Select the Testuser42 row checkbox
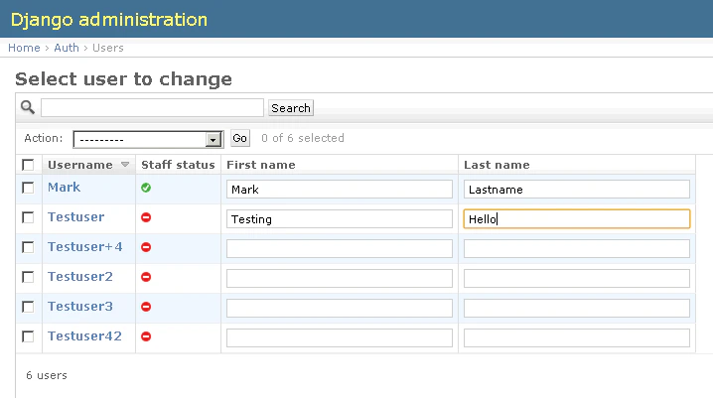 pyautogui.click(x=28, y=336)
